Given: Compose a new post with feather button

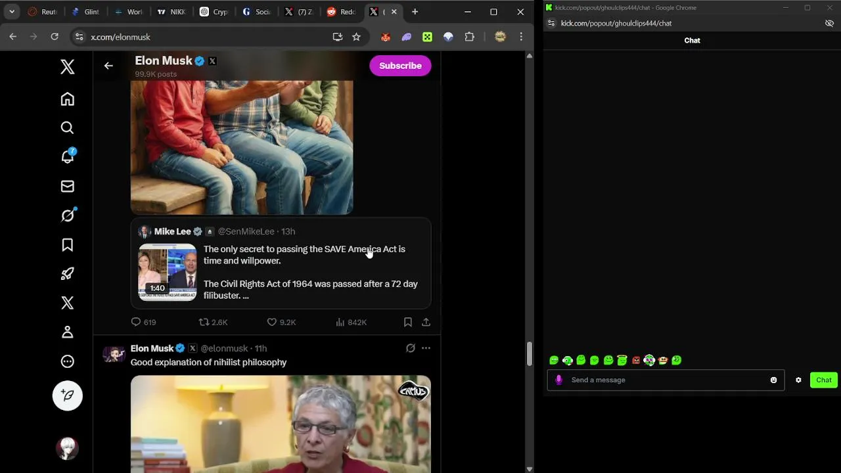Looking at the screenshot, I should [67, 395].
